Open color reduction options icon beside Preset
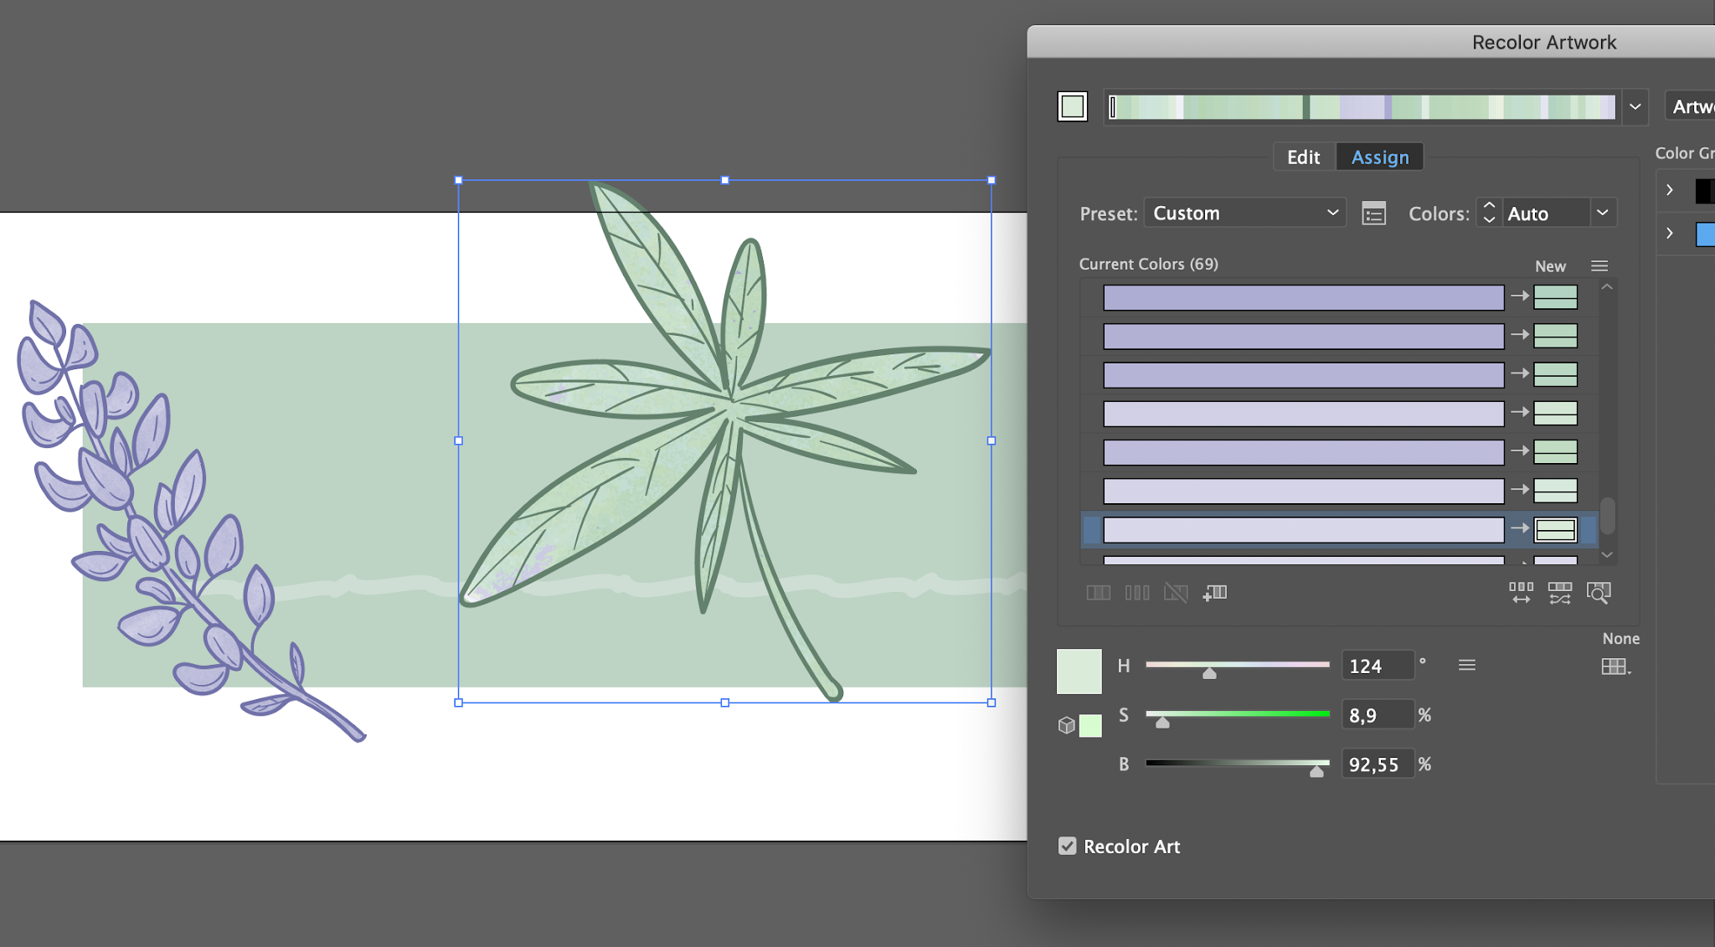 tap(1373, 214)
